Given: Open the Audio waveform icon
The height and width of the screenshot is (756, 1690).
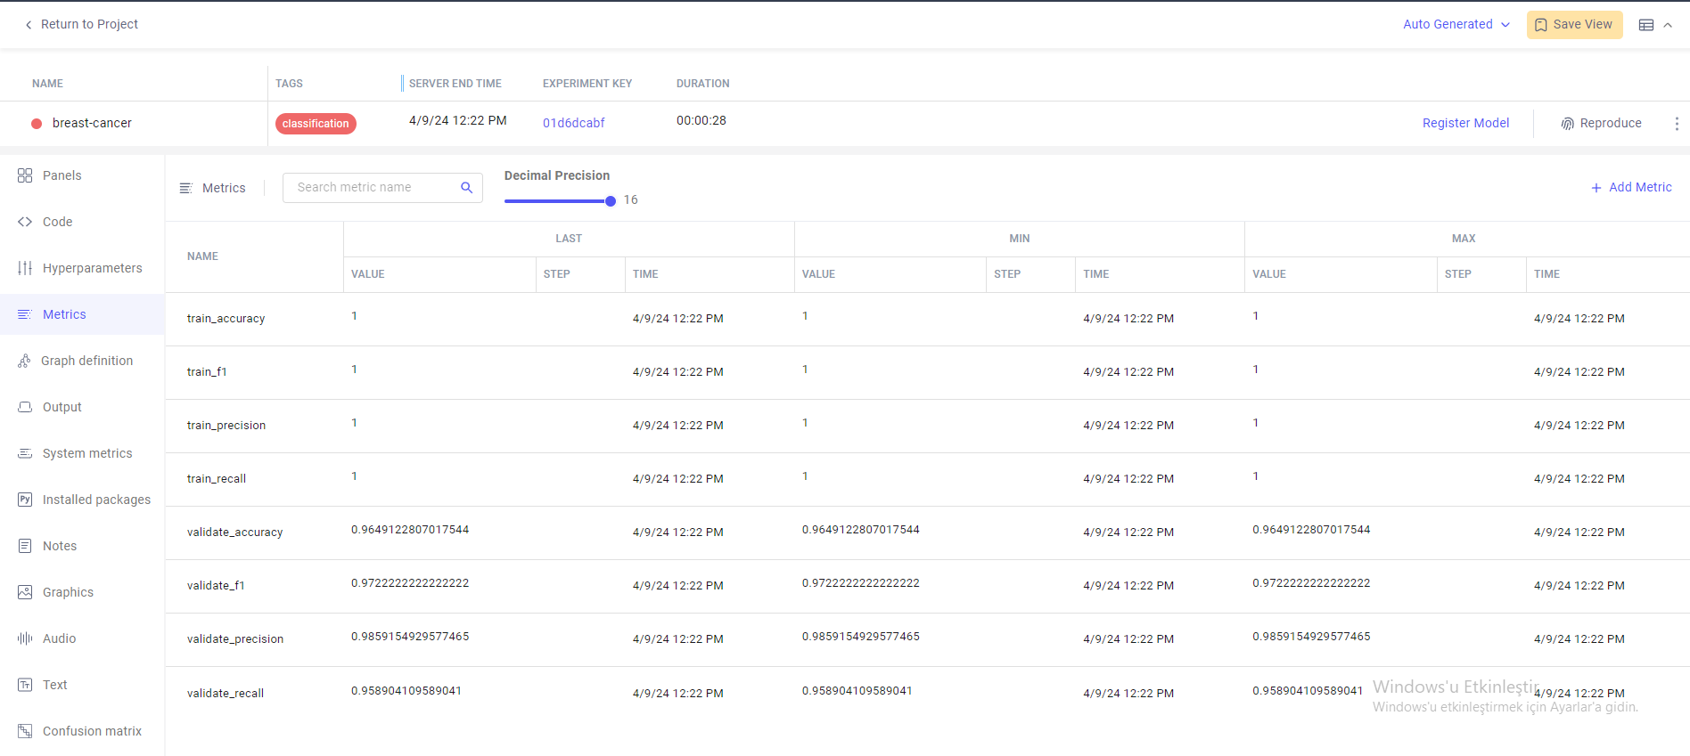Looking at the screenshot, I should pyautogui.click(x=25, y=638).
